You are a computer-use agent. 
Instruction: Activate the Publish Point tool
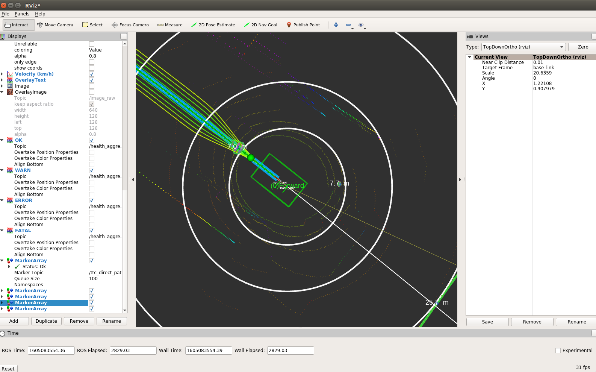pyautogui.click(x=303, y=25)
